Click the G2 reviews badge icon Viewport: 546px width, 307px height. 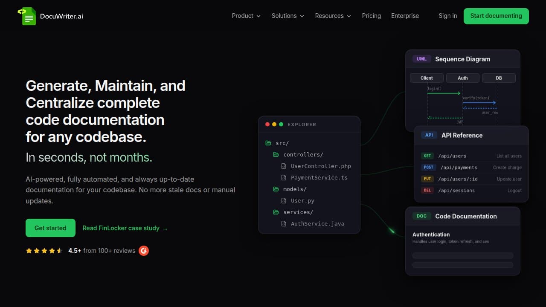click(x=144, y=251)
